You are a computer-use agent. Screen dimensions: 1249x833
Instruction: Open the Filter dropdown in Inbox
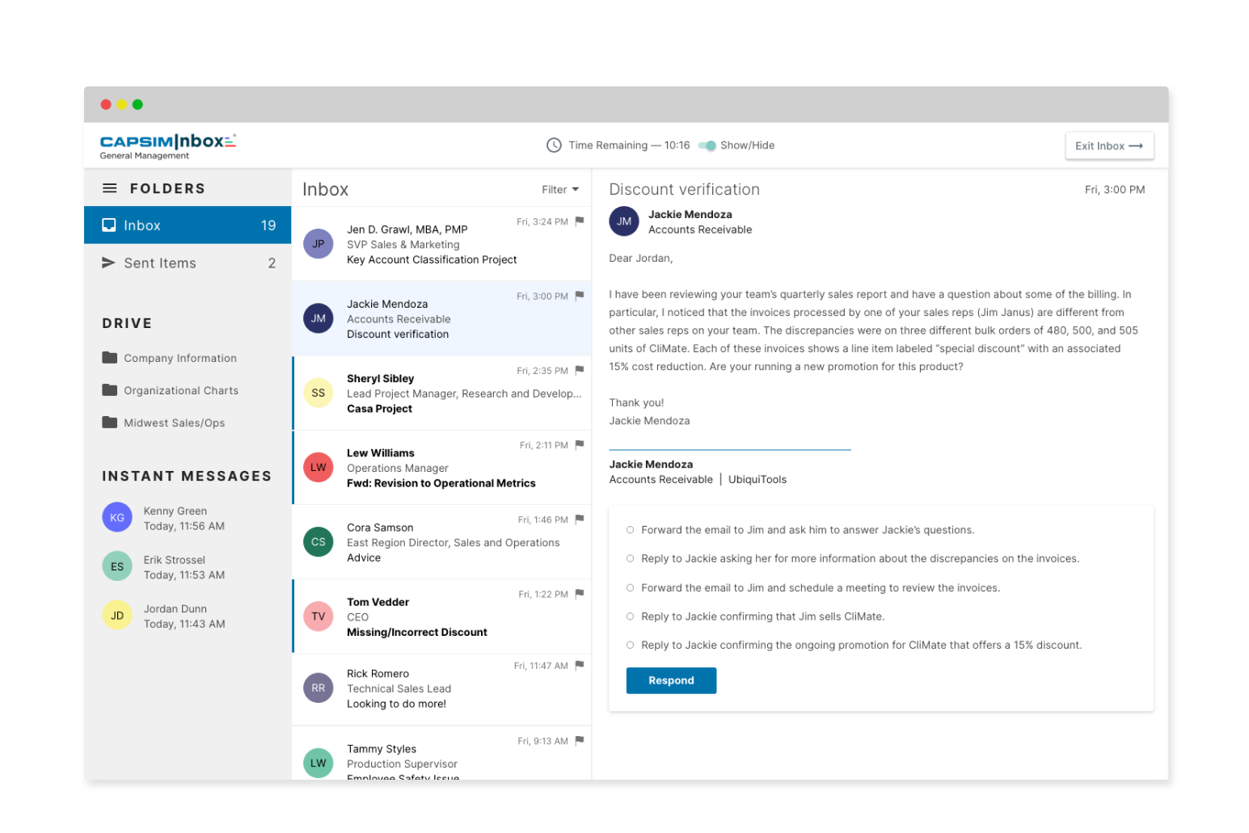(560, 190)
